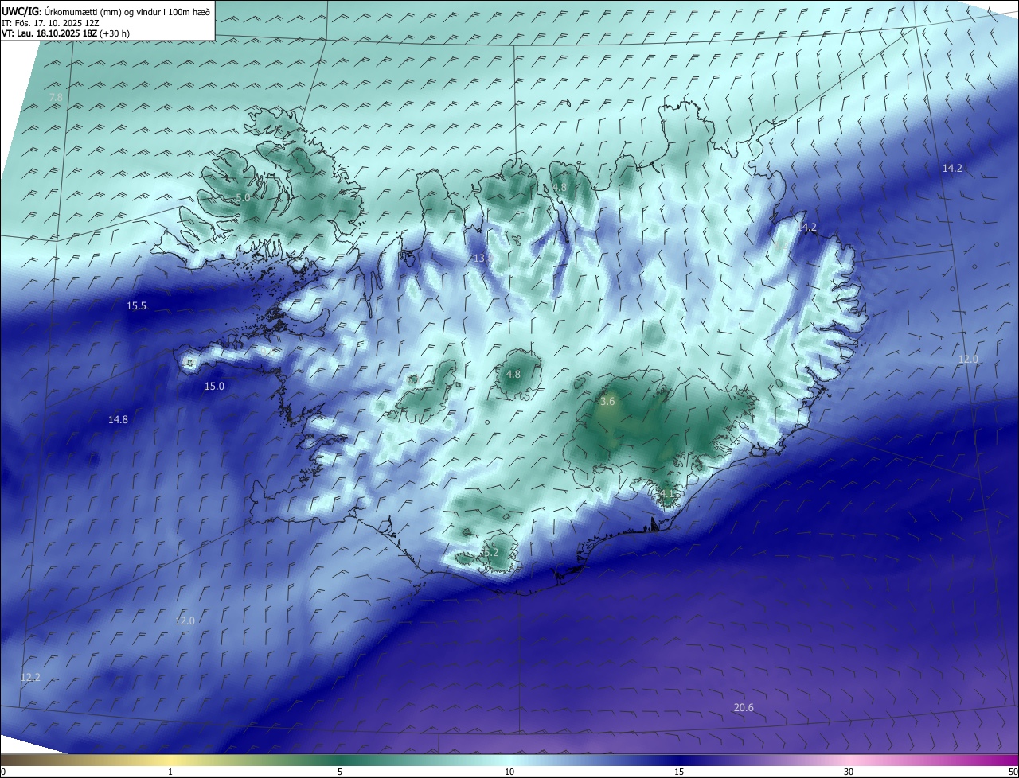Click the 5.2 value on Mýrdalsjökull glacier

pos(490,552)
